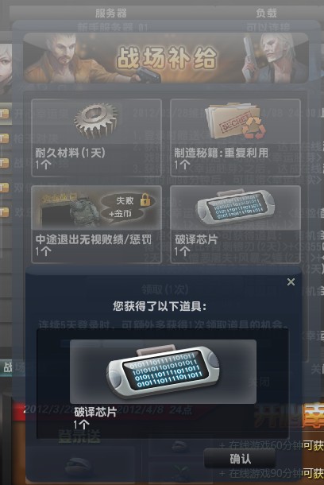Click the faded helmet icon below 登录送
The width and height of the screenshot is (324, 485).
point(77,464)
